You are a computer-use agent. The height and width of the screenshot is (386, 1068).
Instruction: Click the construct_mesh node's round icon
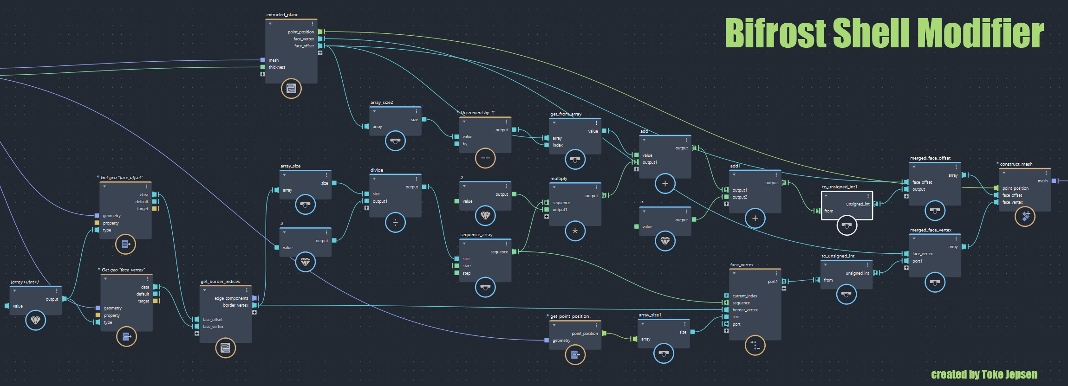click(x=1025, y=216)
